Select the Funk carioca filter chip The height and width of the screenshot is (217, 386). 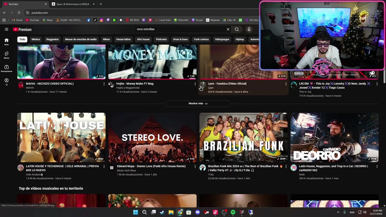click(x=201, y=39)
